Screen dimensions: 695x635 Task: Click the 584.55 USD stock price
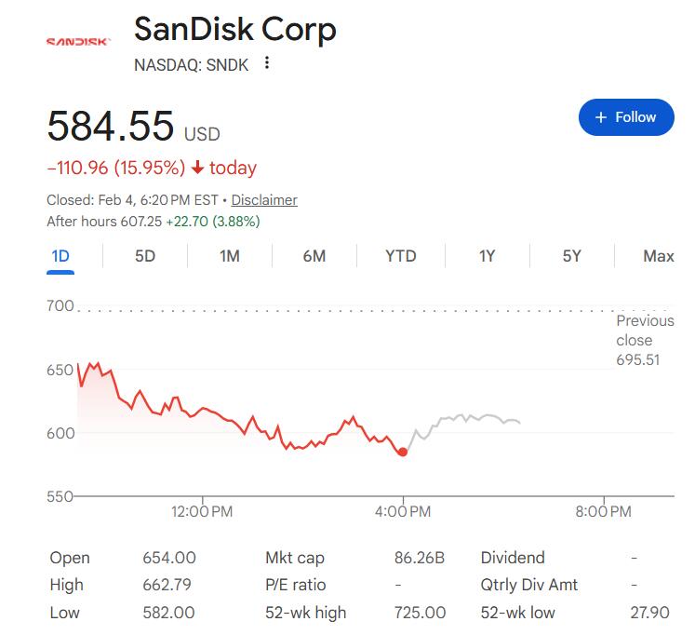(x=111, y=126)
